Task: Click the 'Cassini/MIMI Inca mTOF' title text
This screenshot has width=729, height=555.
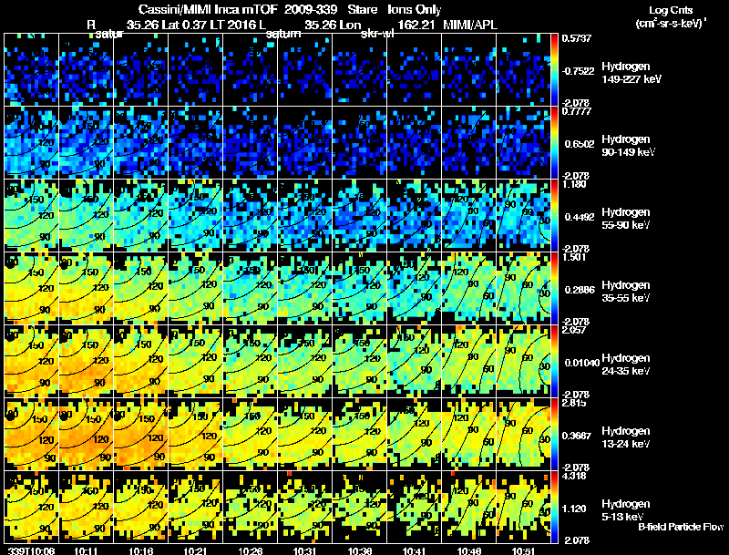Action: (208, 9)
